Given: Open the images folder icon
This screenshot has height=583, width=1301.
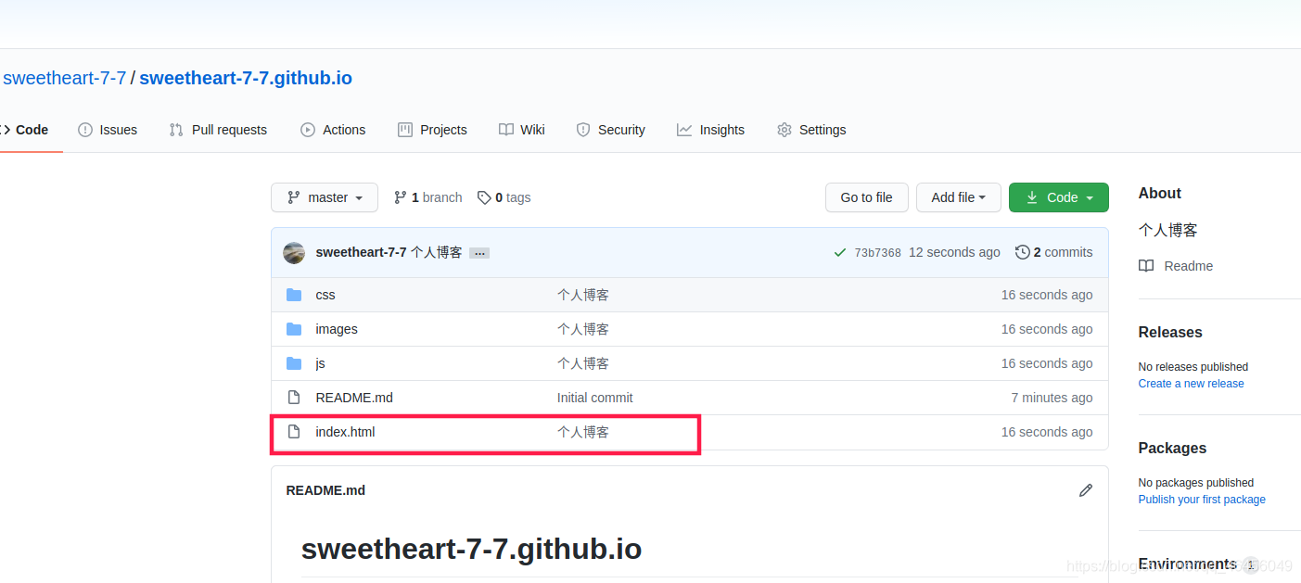Looking at the screenshot, I should point(294,329).
